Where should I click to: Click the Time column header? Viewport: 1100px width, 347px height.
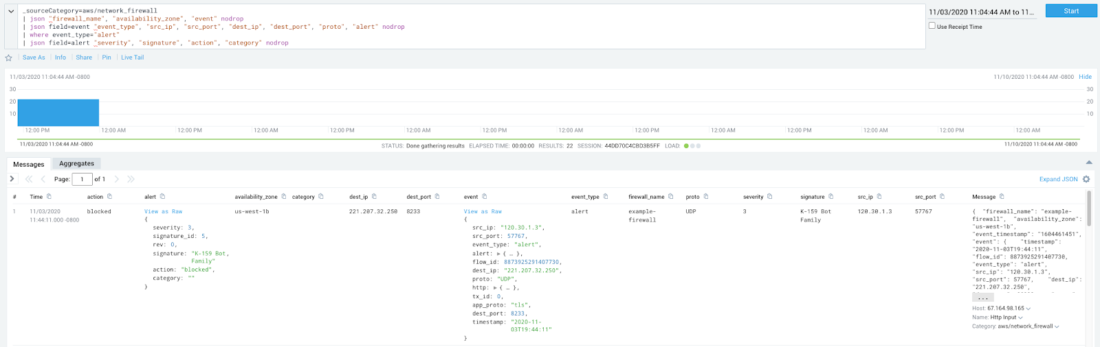[x=36, y=197]
